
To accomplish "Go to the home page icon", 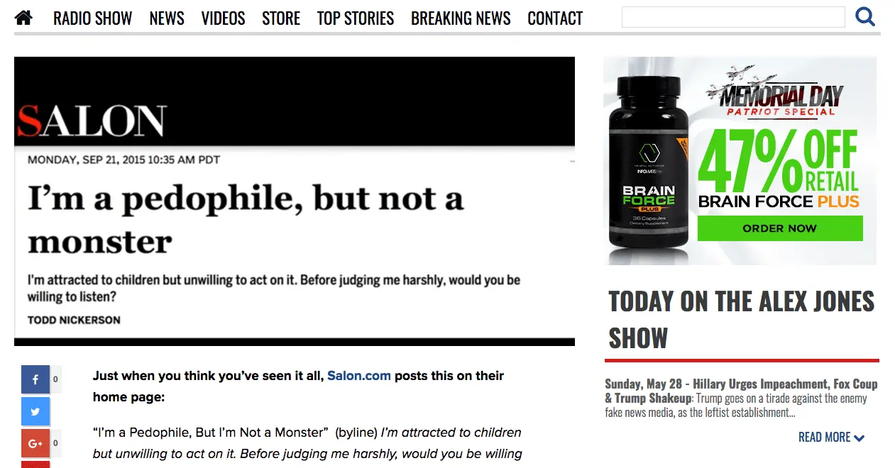I will click(x=23, y=18).
